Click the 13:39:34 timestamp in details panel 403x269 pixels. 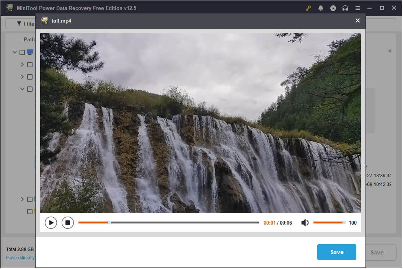point(382,176)
